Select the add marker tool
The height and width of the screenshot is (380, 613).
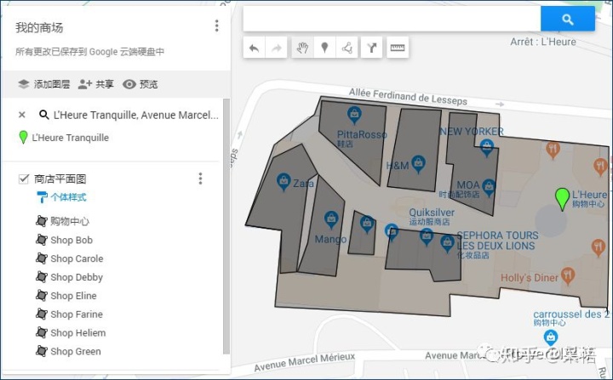click(324, 48)
